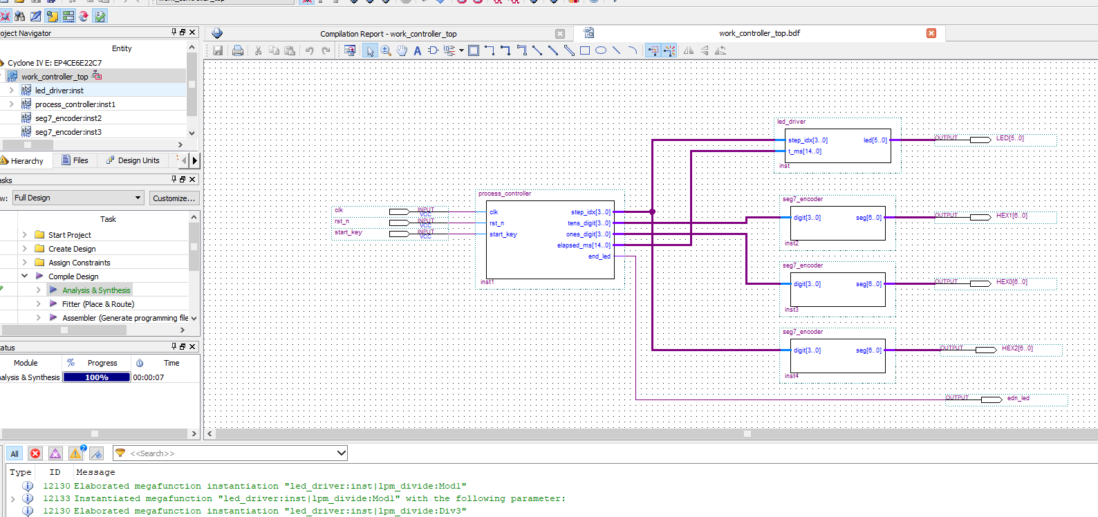Open the Files tab in Project Navigator
The image size is (1098, 517).
coord(75,160)
